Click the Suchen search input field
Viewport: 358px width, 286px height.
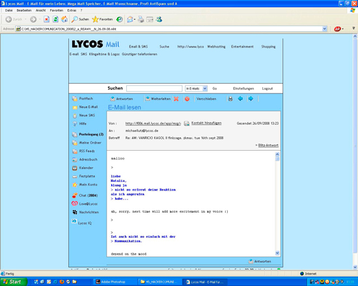(x=154, y=88)
